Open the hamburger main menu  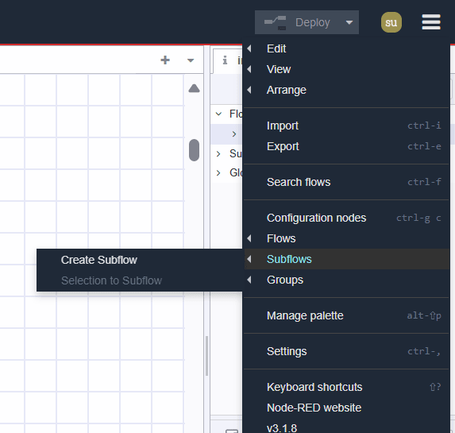(x=431, y=22)
